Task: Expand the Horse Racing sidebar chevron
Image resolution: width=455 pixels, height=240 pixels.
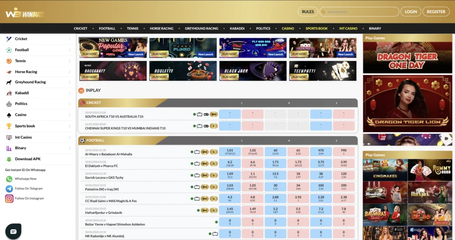Action: pos(70,72)
